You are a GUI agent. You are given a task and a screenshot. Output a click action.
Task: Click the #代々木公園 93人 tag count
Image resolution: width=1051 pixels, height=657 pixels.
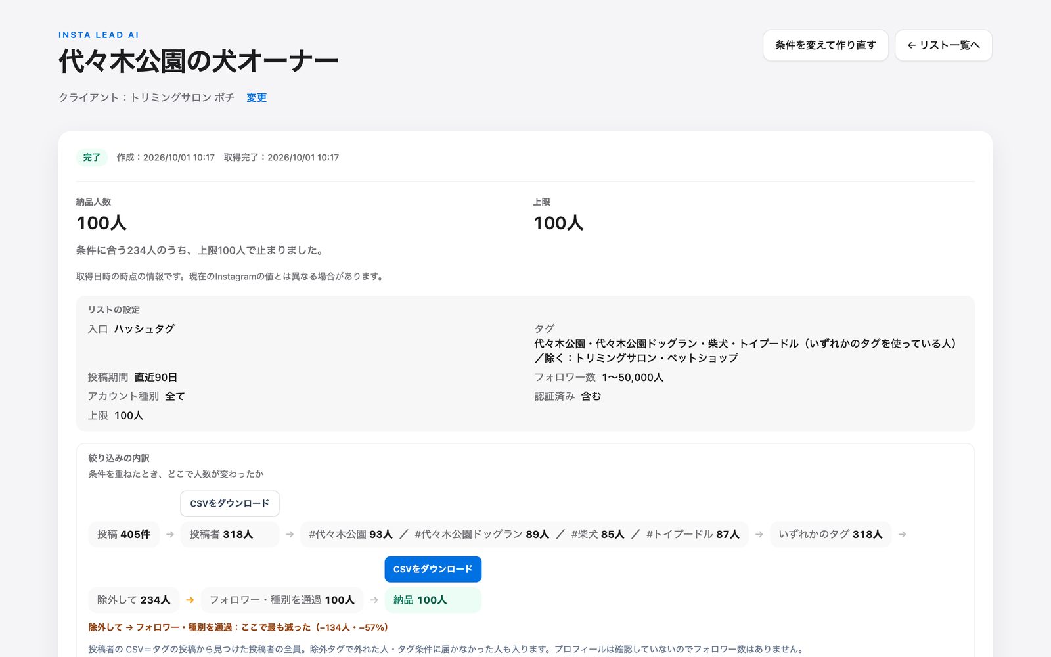[x=351, y=534]
